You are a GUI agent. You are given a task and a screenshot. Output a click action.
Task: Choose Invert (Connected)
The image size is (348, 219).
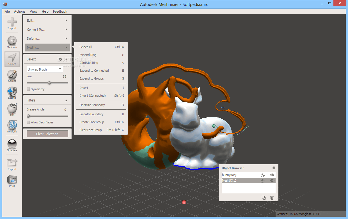click(x=101, y=96)
